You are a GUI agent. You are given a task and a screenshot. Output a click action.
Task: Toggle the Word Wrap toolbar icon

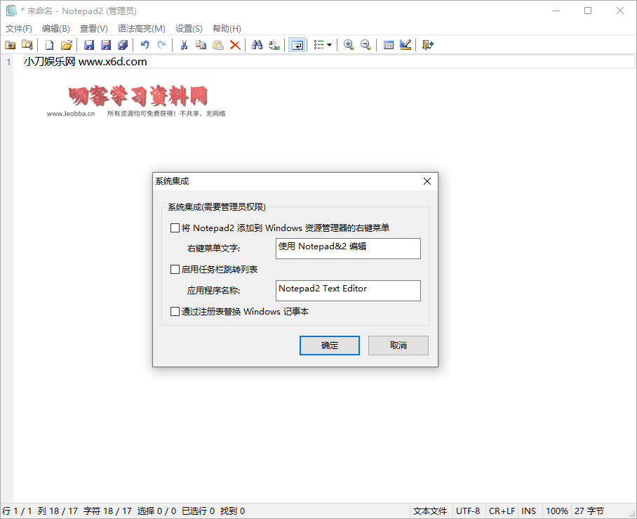[297, 45]
